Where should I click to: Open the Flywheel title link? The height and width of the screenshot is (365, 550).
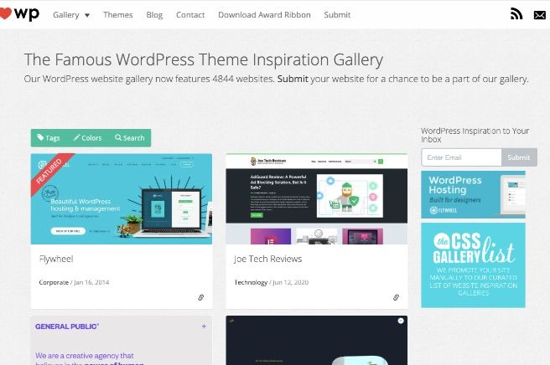click(x=56, y=259)
